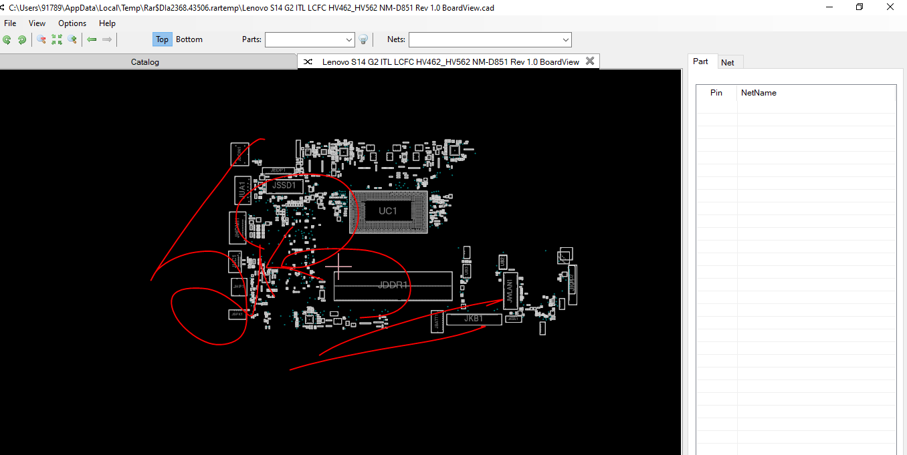Viewport: 907px width, 455px height.
Task: Select the Part tab in side panel
Action: point(700,61)
